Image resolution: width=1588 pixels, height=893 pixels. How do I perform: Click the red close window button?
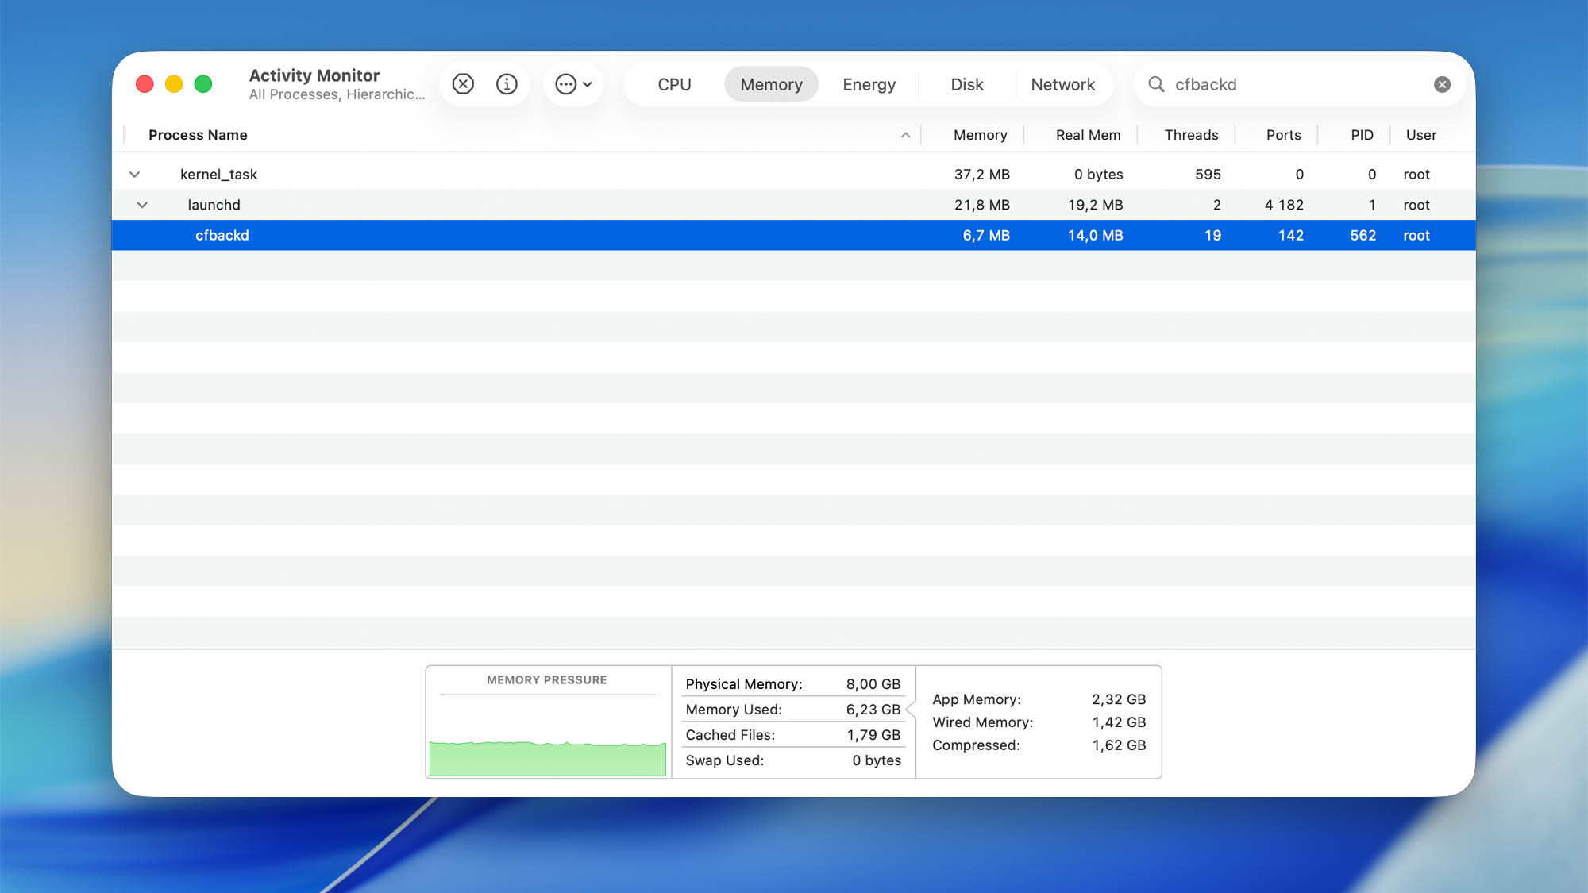[145, 84]
